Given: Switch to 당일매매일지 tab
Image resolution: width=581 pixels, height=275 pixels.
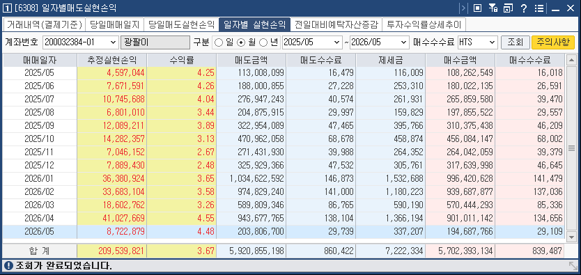Looking at the screenshot, I should coord(114,25).
